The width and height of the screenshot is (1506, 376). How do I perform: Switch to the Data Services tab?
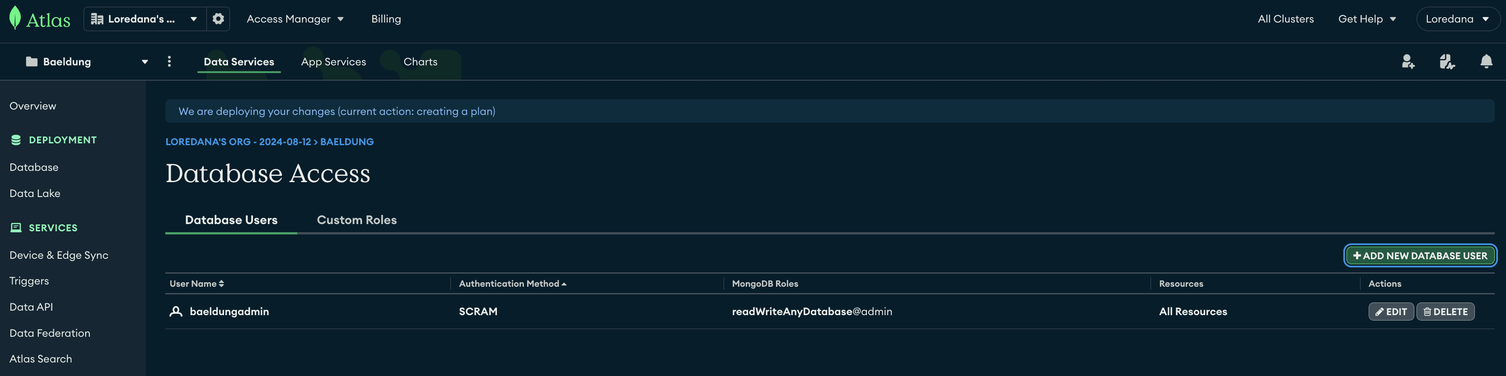[x=239, y=61]
